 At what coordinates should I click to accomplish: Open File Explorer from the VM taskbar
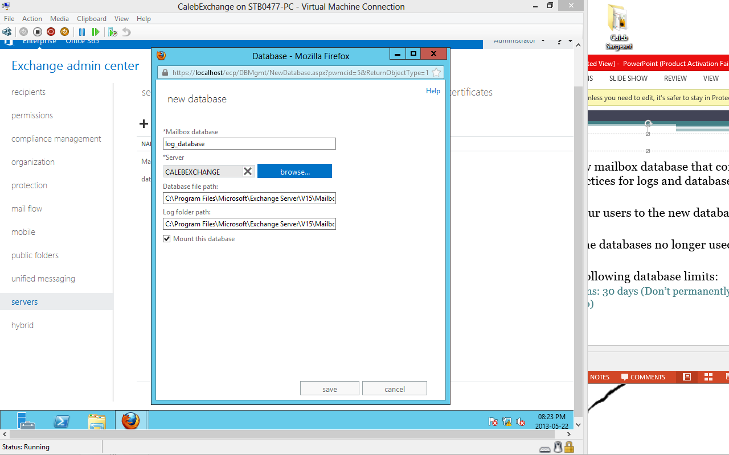(x=97, y=421)
